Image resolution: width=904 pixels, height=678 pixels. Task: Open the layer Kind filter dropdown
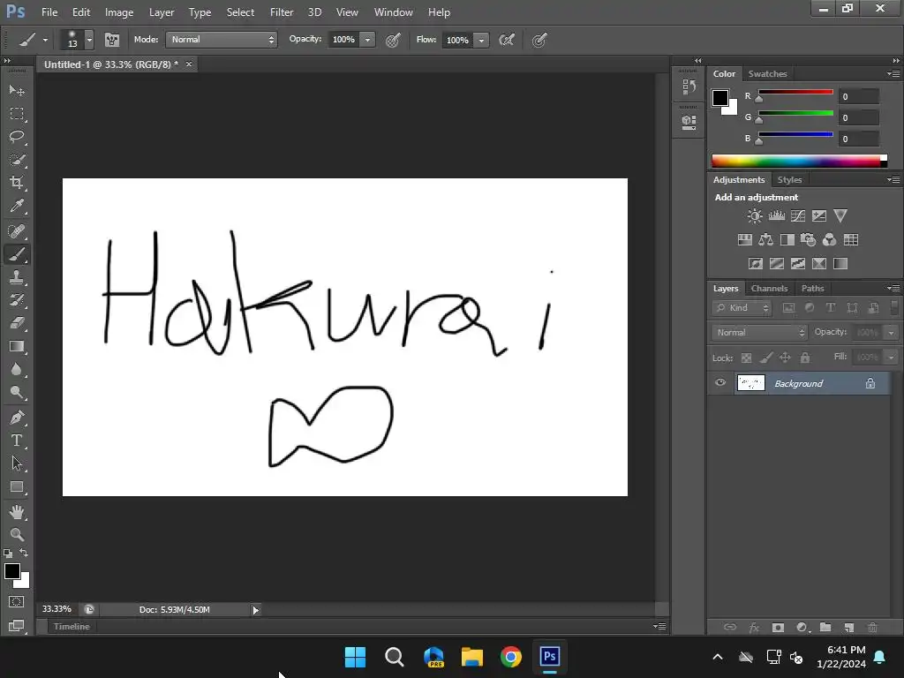point(742,308)
